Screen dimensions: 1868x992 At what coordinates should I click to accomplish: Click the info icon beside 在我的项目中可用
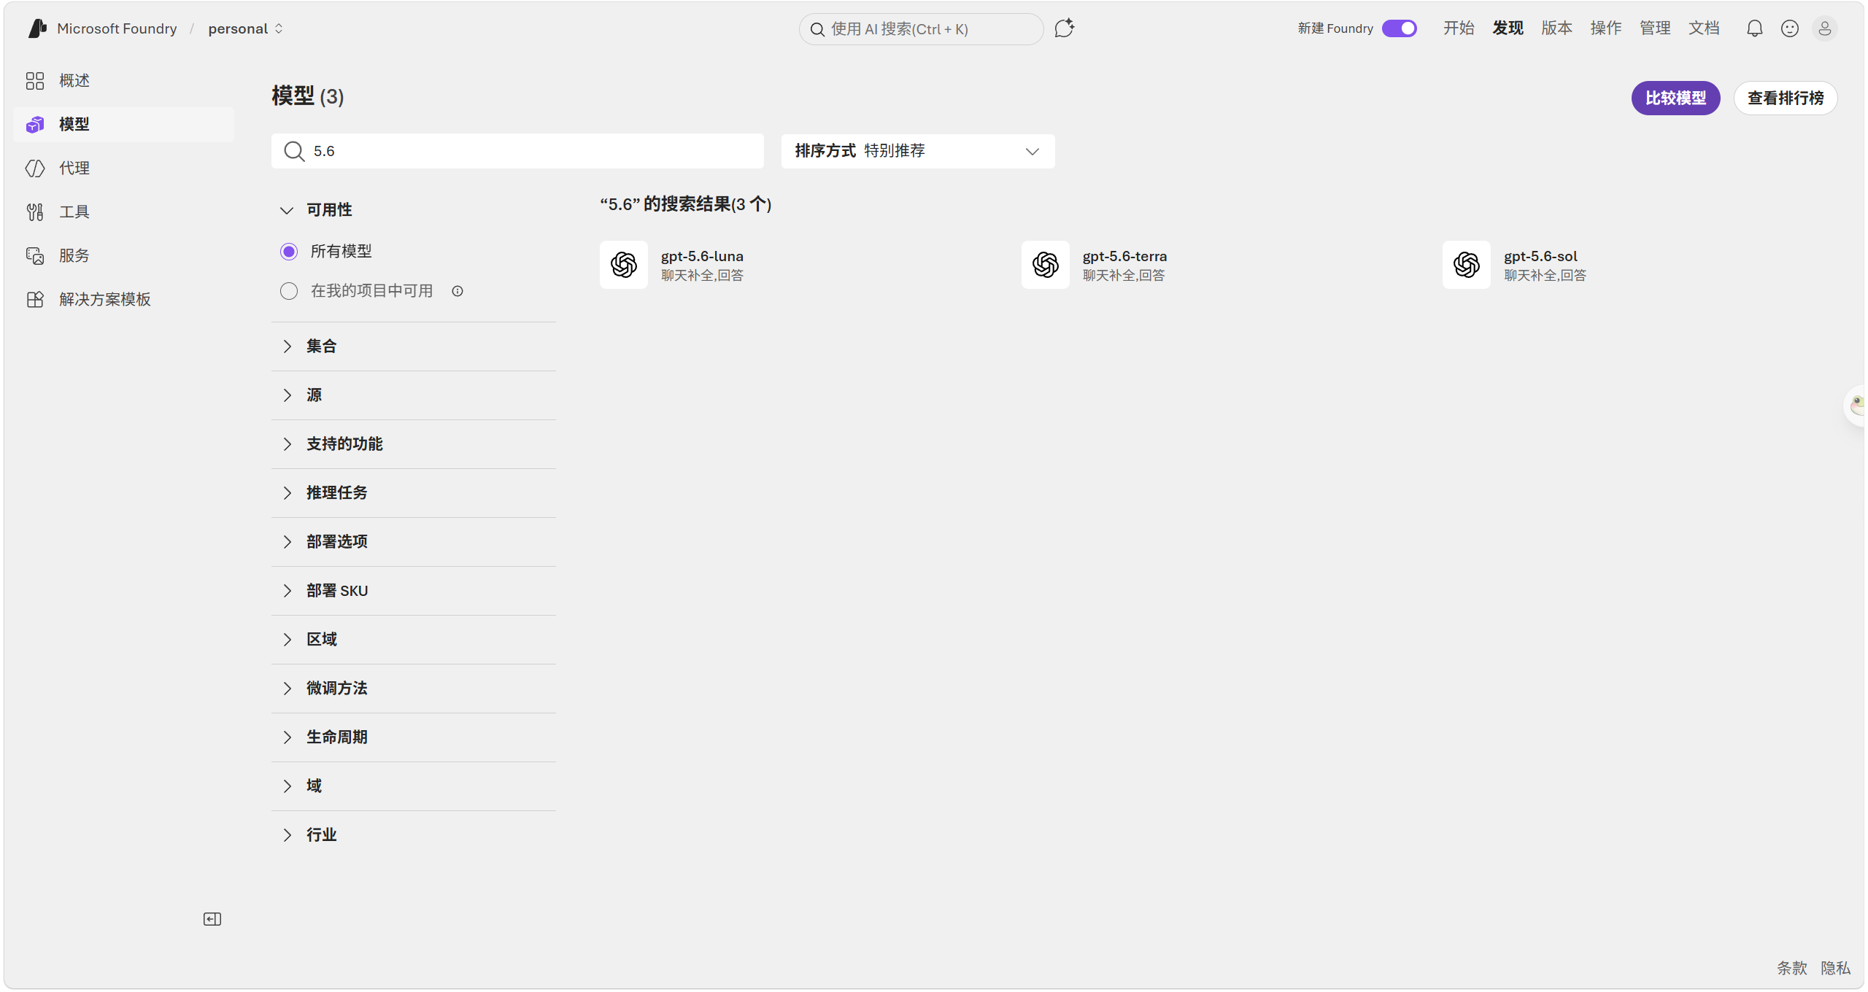coord(458,291)
